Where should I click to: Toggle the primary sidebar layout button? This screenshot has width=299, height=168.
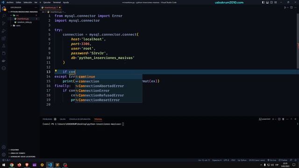(x=263, y=2)
